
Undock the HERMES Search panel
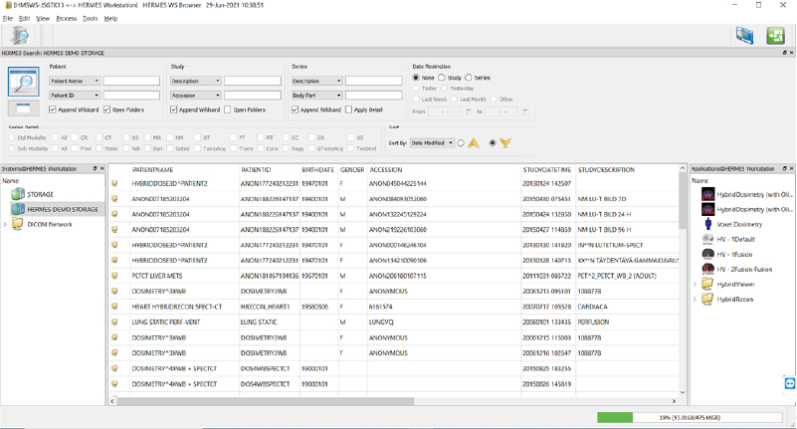click(784, 53)
